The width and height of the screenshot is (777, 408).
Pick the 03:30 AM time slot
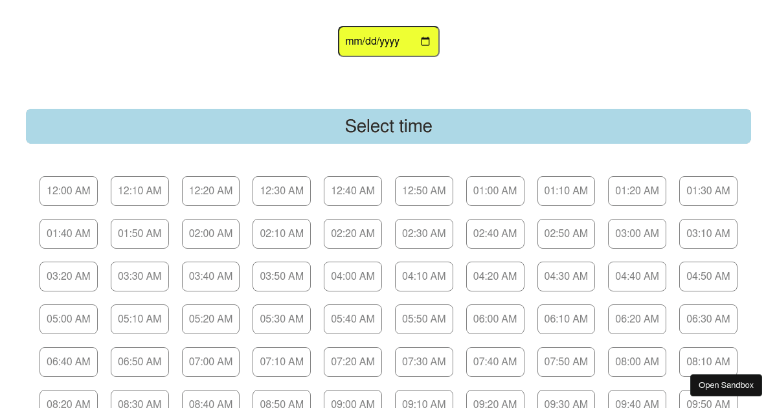[x=140, y=277]
